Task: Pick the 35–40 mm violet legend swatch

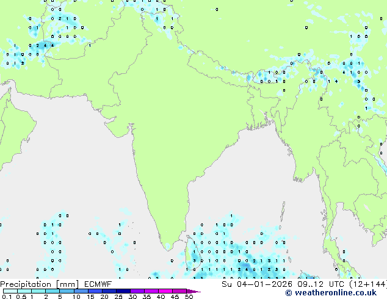Action: 151,291
